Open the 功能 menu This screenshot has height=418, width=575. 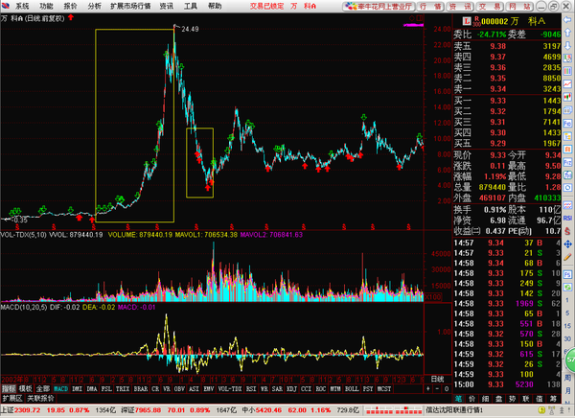[46, 6]
